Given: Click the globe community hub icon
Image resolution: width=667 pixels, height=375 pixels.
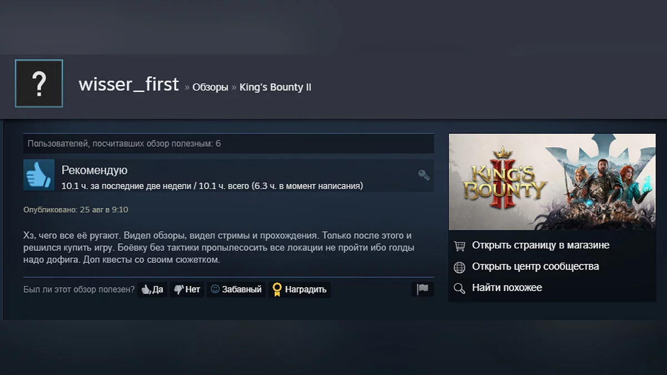Looking at the screenshot, I should pyautogui.click(x=459, y=267).
